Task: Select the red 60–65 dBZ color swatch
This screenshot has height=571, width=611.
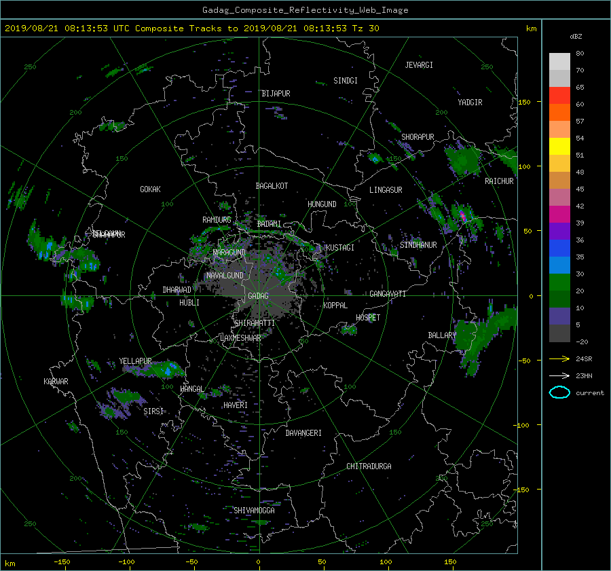Action: 559,95
